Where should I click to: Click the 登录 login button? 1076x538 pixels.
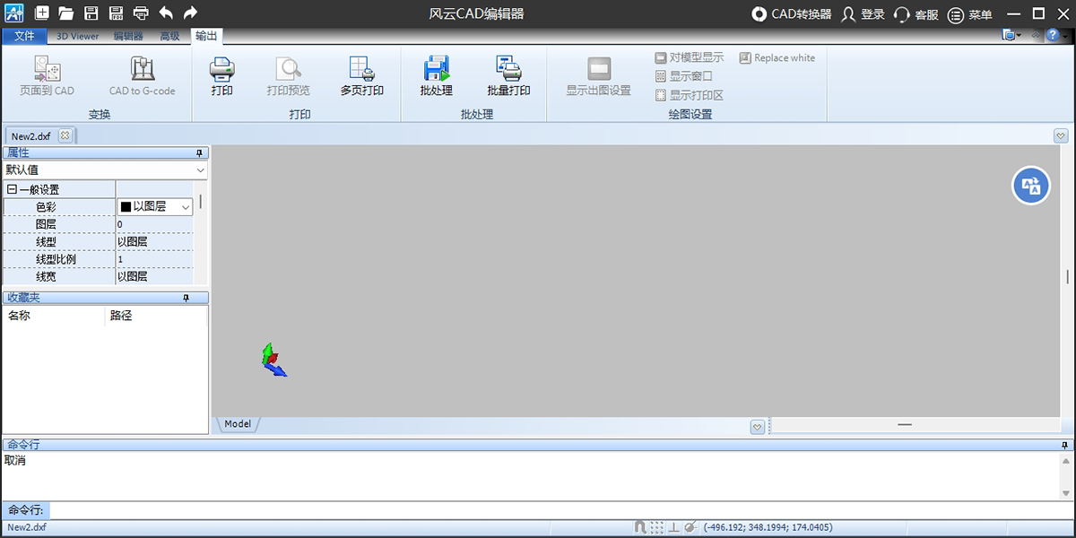pyautogui.click(x=863, y=14)
